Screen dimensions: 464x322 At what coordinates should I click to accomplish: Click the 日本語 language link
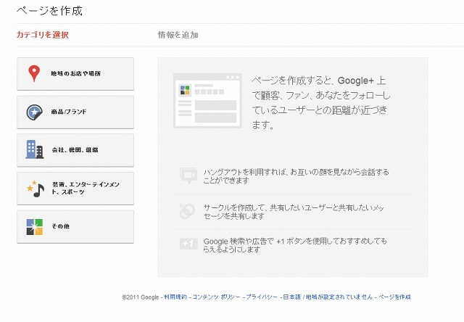291,297
